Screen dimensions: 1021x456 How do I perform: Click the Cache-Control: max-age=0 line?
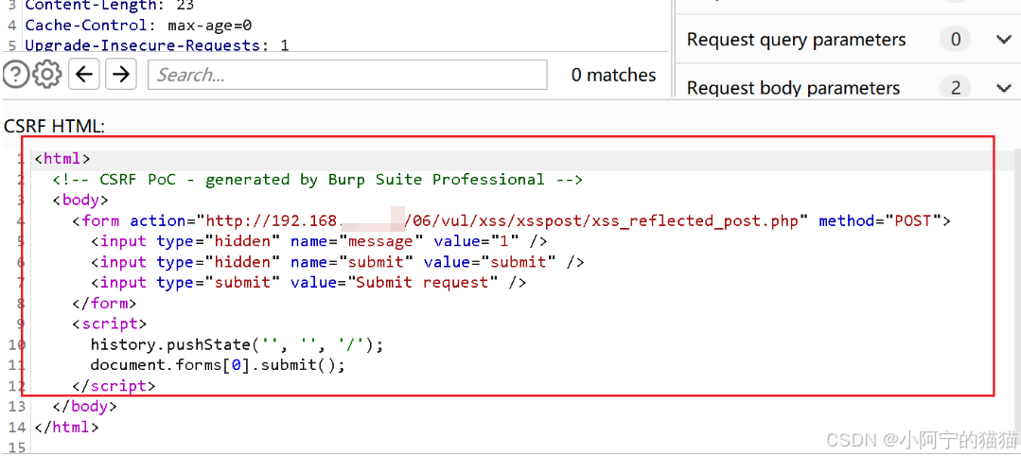(138, 26)
